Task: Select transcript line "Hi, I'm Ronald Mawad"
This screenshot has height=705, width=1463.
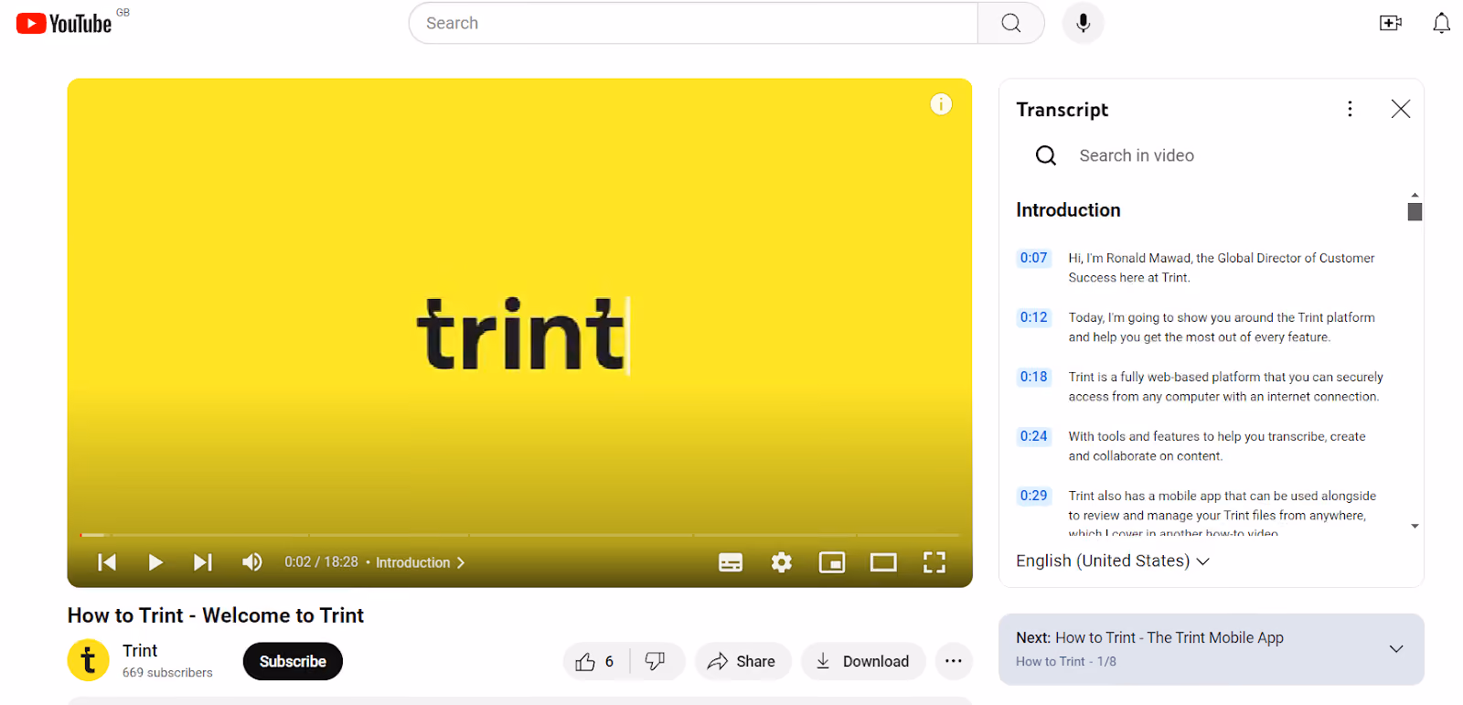Action: point(1222,268)
